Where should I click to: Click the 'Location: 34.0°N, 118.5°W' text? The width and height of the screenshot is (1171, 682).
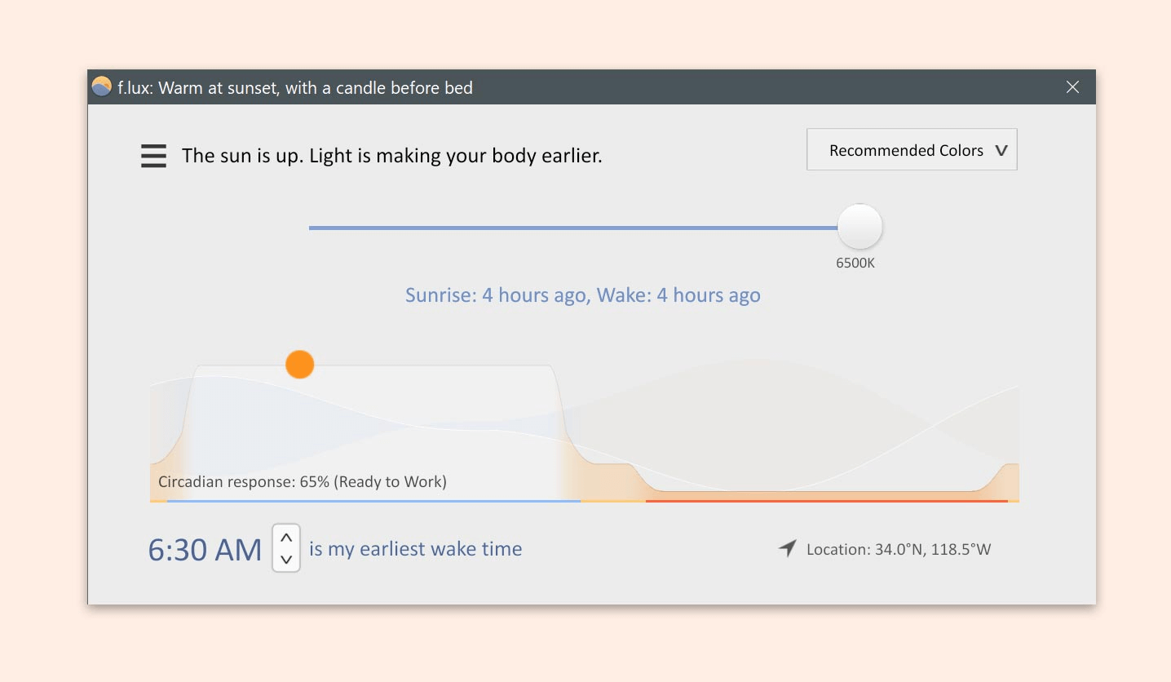pos(897,549)
